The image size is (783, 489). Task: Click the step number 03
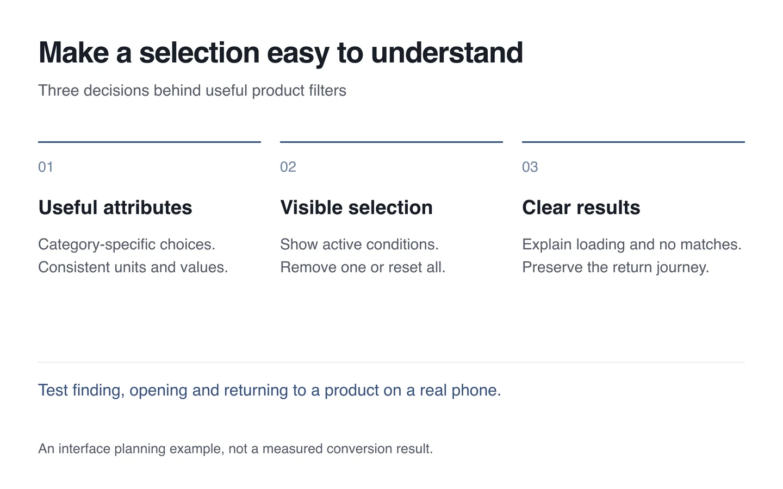(530, 167)
